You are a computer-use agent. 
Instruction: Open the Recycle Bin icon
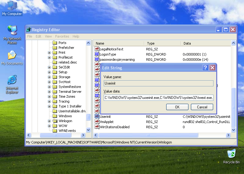tap(231, 156)
